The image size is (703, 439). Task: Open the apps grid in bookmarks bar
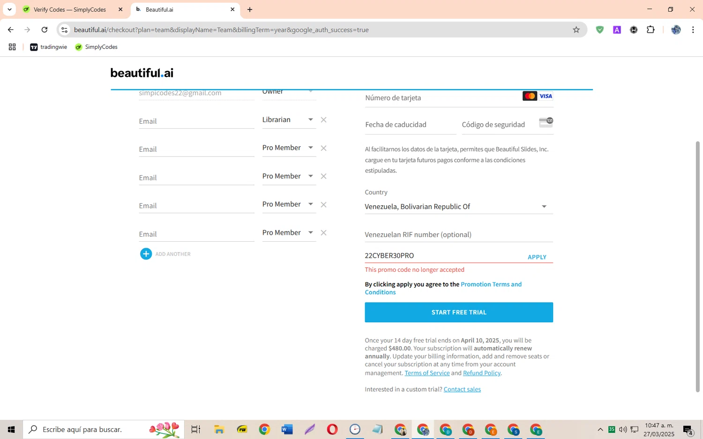click(x=12, y=47)
